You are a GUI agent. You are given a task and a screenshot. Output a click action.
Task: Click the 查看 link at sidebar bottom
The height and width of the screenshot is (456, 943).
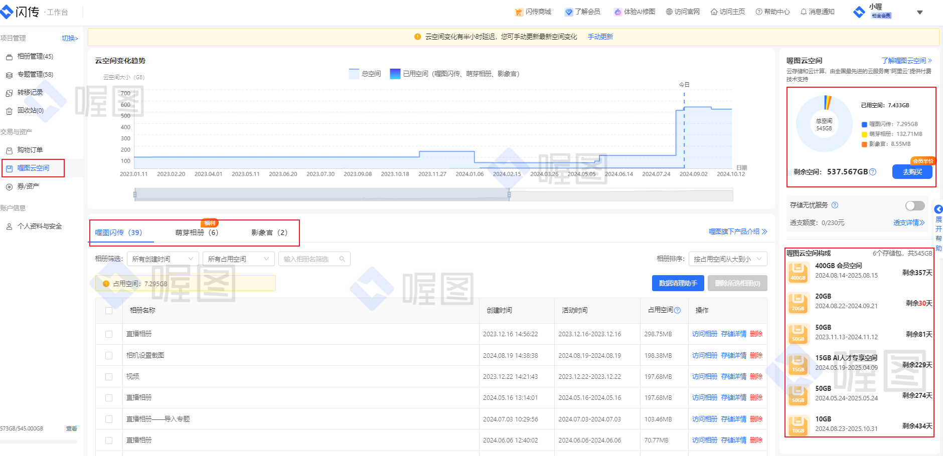click(72, 429)
